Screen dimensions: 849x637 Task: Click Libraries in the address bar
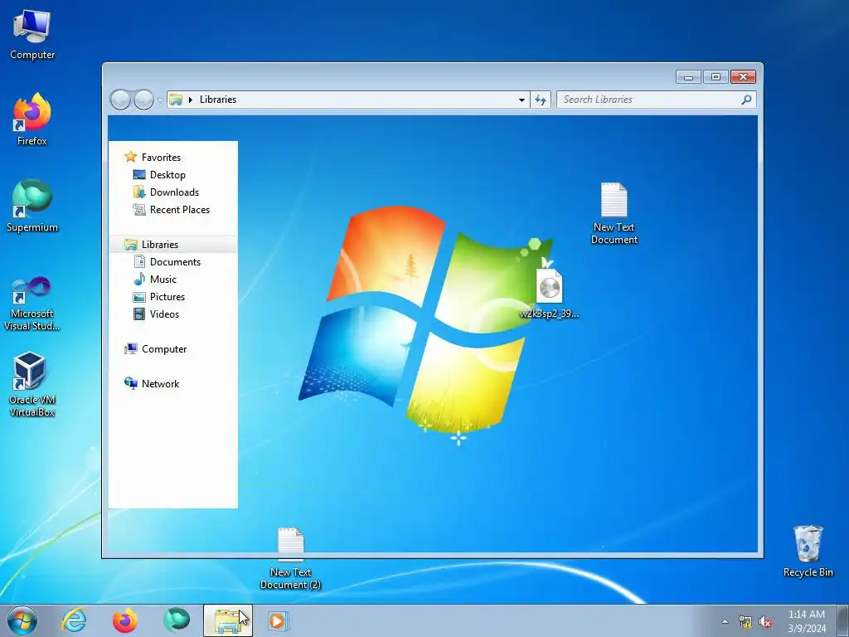coord(218,100)
